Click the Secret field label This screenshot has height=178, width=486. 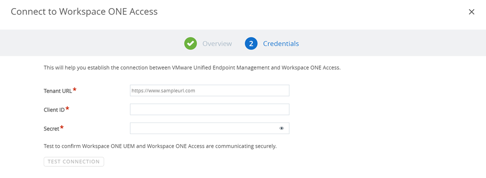tap(52, 129)
